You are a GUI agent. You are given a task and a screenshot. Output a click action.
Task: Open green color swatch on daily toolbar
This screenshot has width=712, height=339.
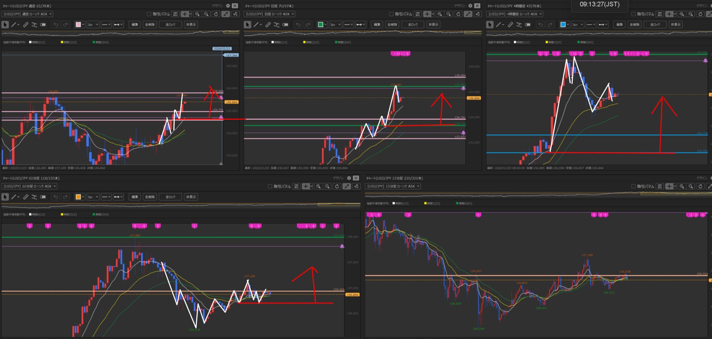point(320,25)
